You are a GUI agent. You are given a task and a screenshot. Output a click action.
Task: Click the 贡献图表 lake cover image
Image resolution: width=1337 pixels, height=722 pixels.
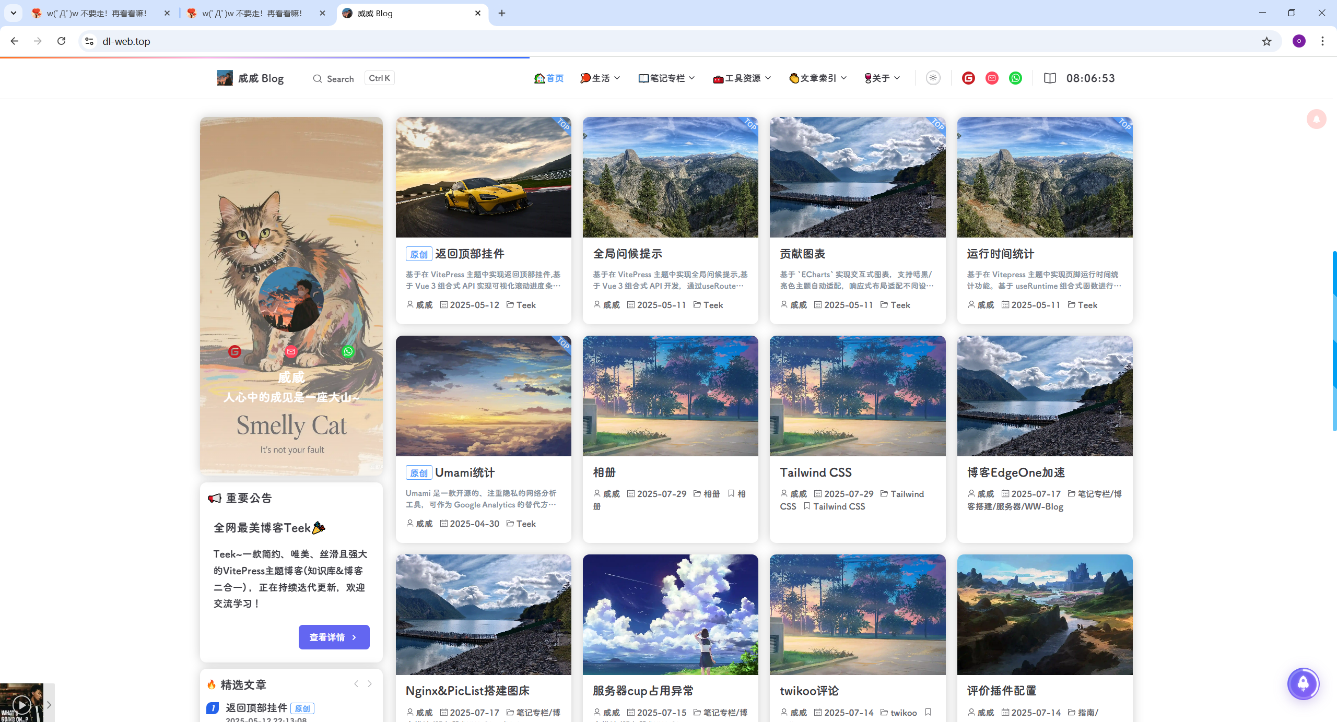pyautogui.click(x=858, y=177)
